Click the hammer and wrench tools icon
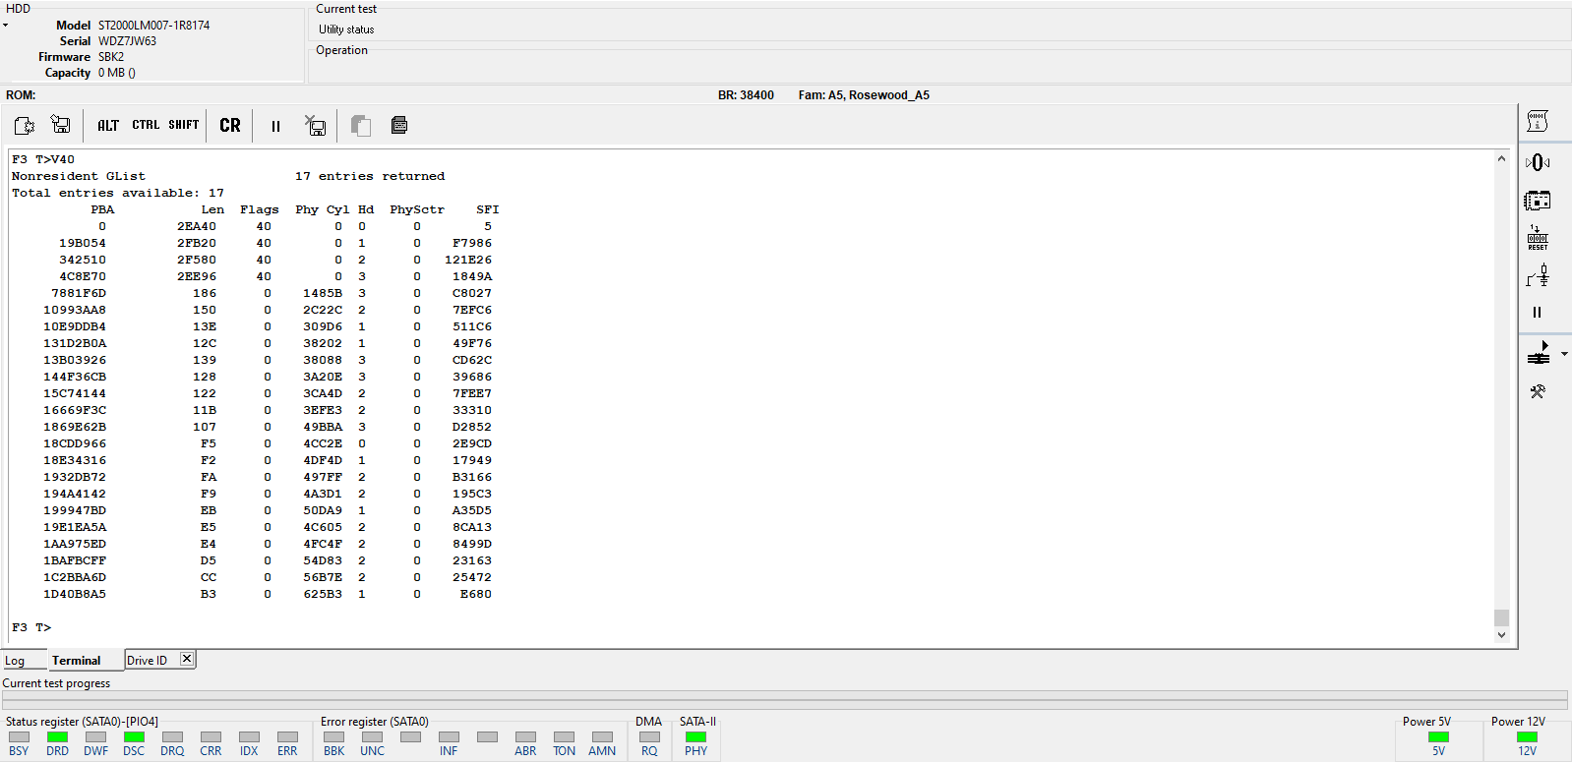Image resolution: width=1572 pixels, height=762 pixels. 1538,391
